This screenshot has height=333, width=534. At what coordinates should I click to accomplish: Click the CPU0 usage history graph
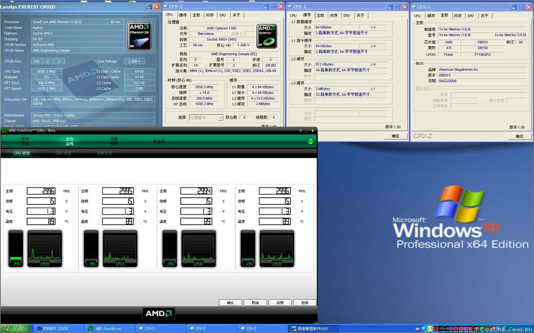pyautogui.click(x=45, y=248)
